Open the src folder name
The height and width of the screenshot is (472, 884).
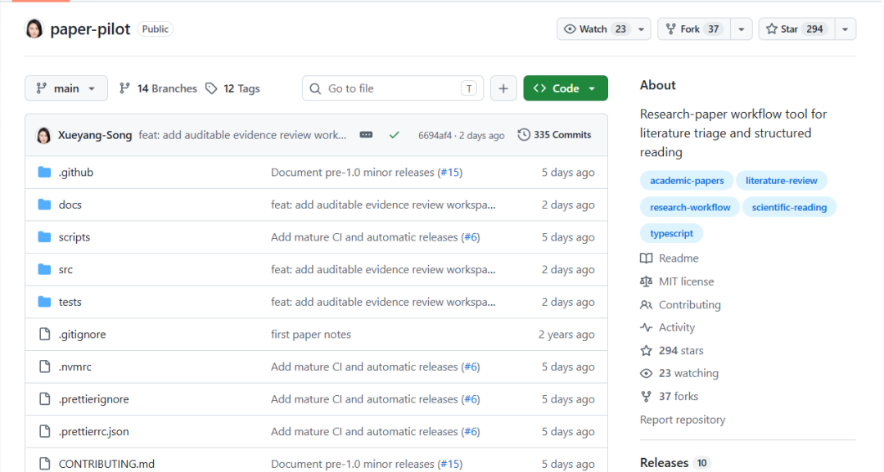pyautogui.click(x=65, y=269)
